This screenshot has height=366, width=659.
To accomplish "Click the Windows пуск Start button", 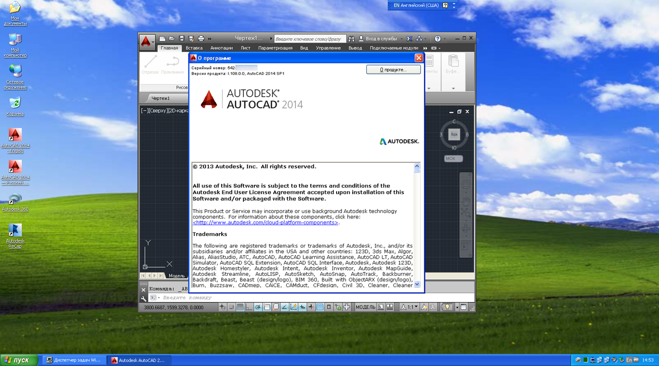I will click(x=19, y=360).
